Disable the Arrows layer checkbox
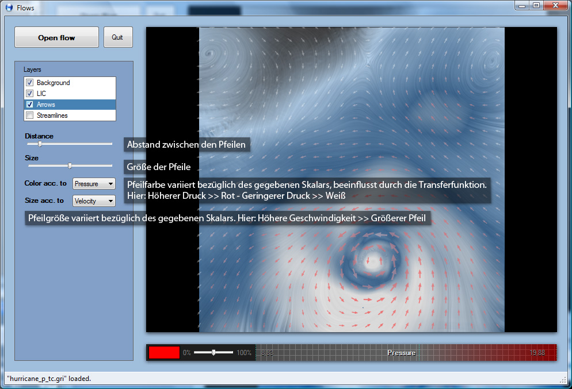The image size is (572, 389). click(30, 105)
